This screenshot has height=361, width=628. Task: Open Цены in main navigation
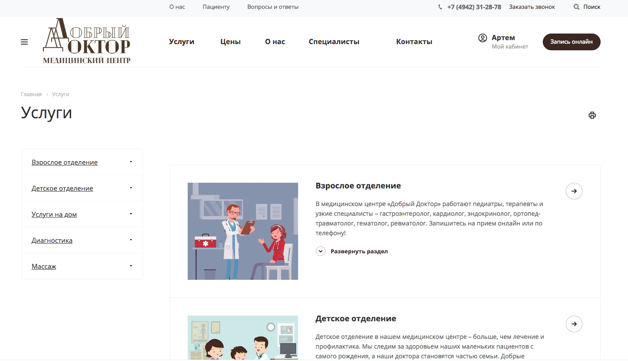pyautogui.click(x=231, y=42)
